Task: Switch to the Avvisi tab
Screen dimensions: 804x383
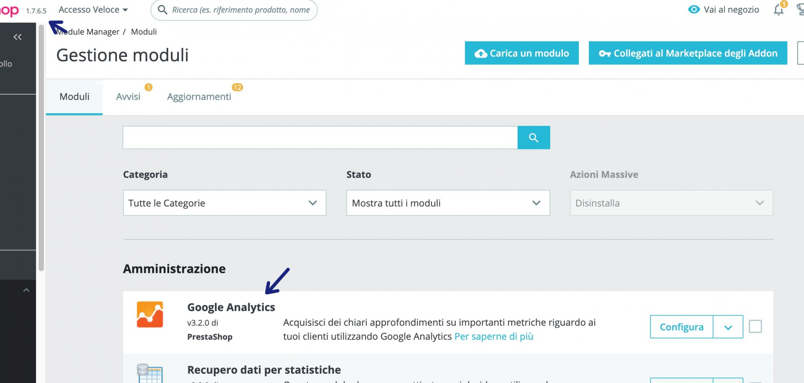Action: (x=128, y=97)
